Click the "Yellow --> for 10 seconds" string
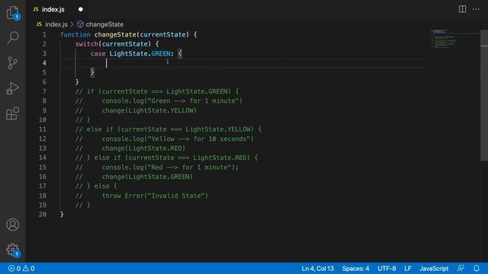This screenshot has height=274, width=488. (x=199, y=139)
